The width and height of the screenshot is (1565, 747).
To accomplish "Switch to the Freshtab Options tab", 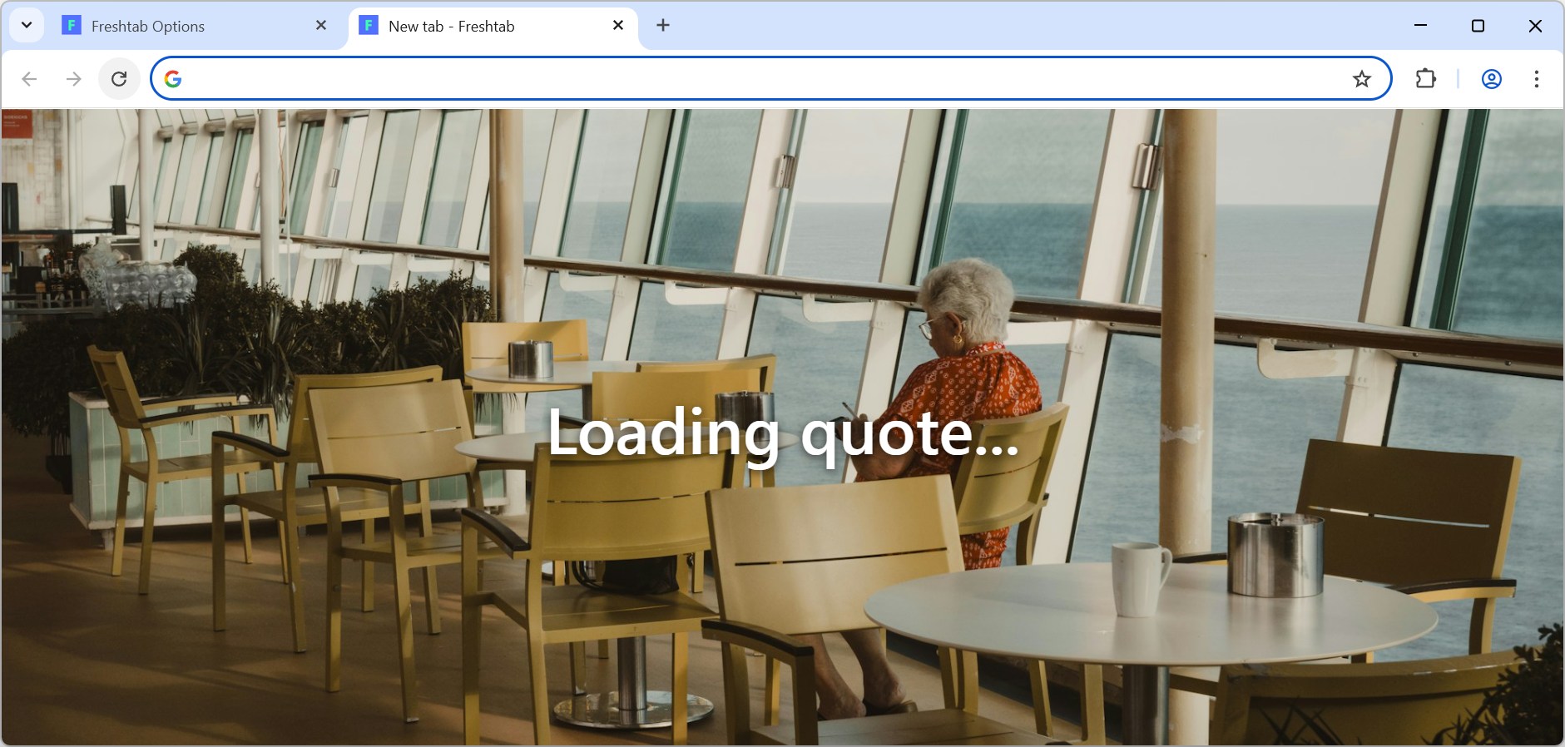I will click(x=196, y=26).
